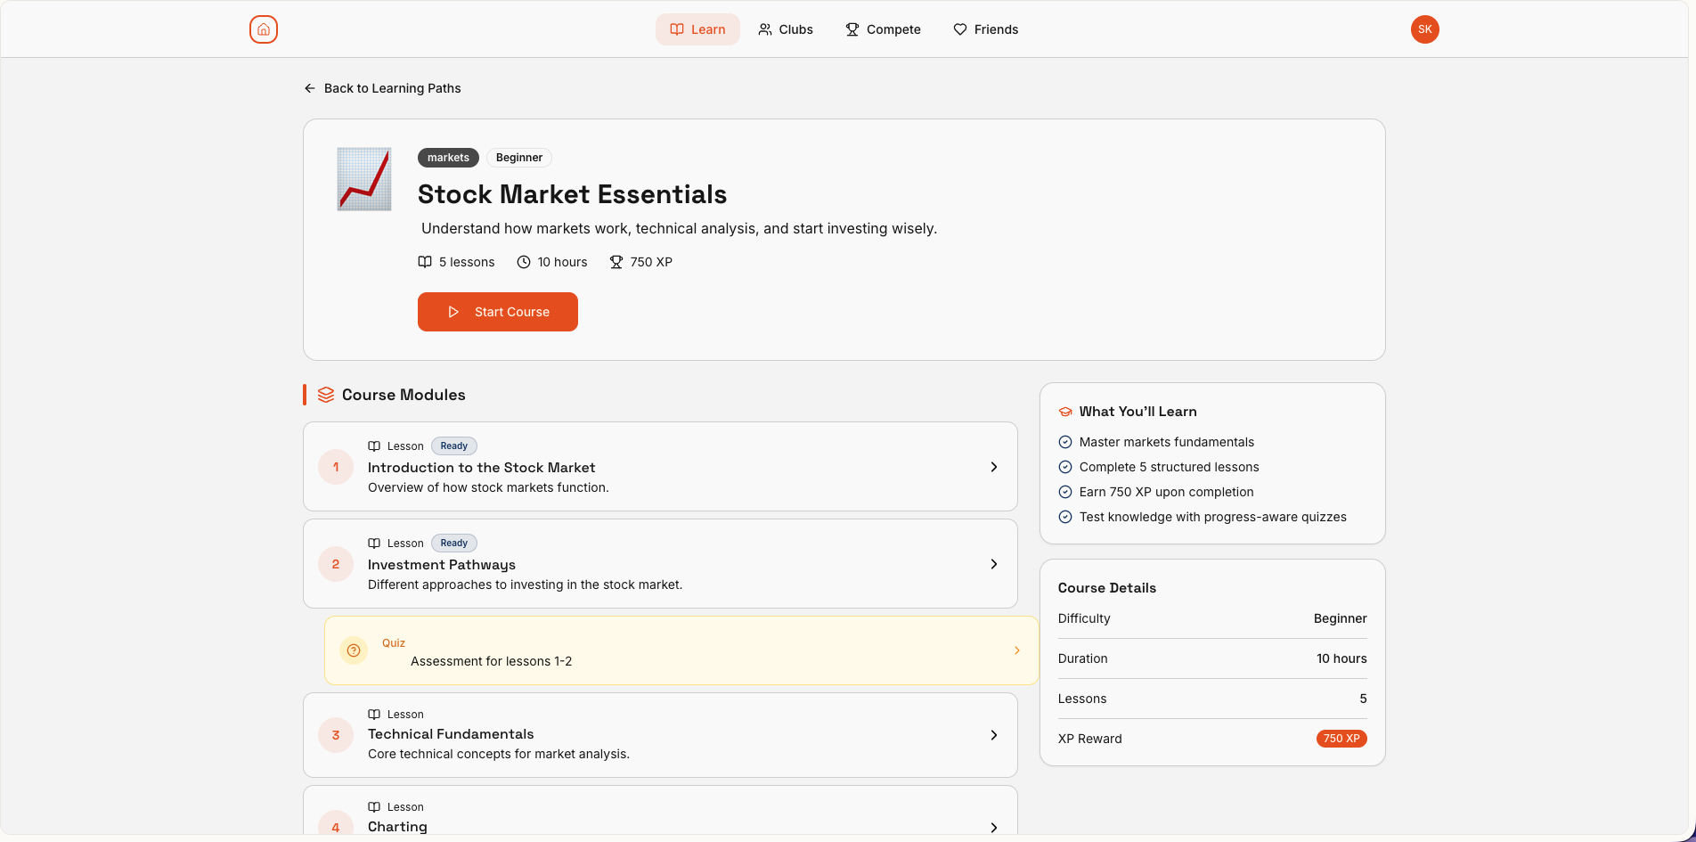
Task: Click the quiz question mark icon
Action: coord(354,650)
